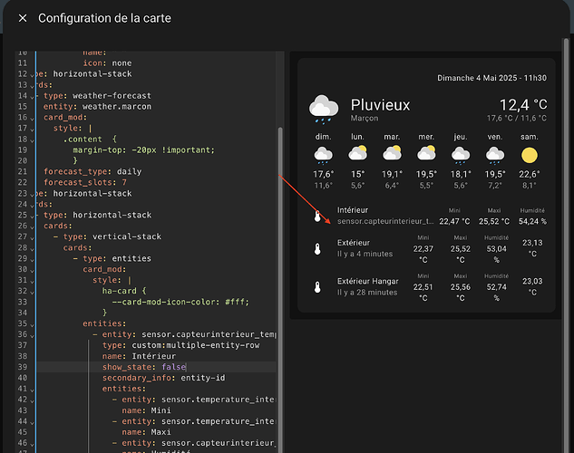The width and height of the screenshot is (574, 453).
Task: Select the dim. forecast rain icon
Action: point(323,155)
